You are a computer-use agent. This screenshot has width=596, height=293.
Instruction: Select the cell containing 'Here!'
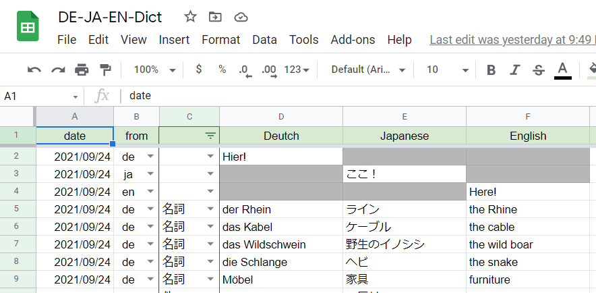(x=528, y=192)
